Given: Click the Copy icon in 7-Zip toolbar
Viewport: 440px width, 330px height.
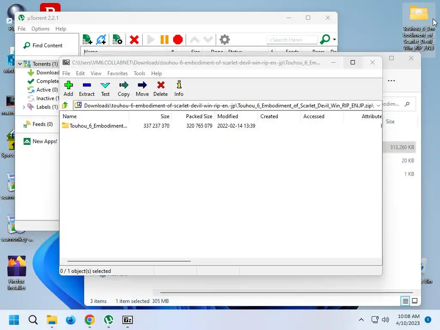Looking at the screenshot, I should click(x=124, y=89).
